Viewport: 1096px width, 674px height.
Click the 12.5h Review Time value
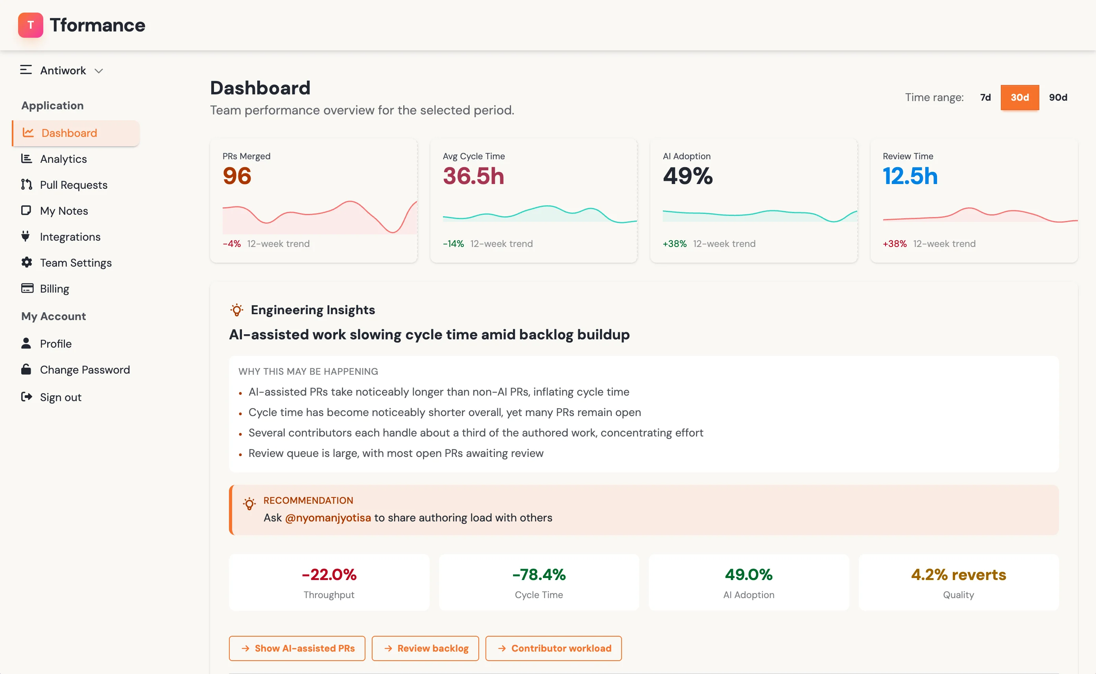tap(910, 176)
